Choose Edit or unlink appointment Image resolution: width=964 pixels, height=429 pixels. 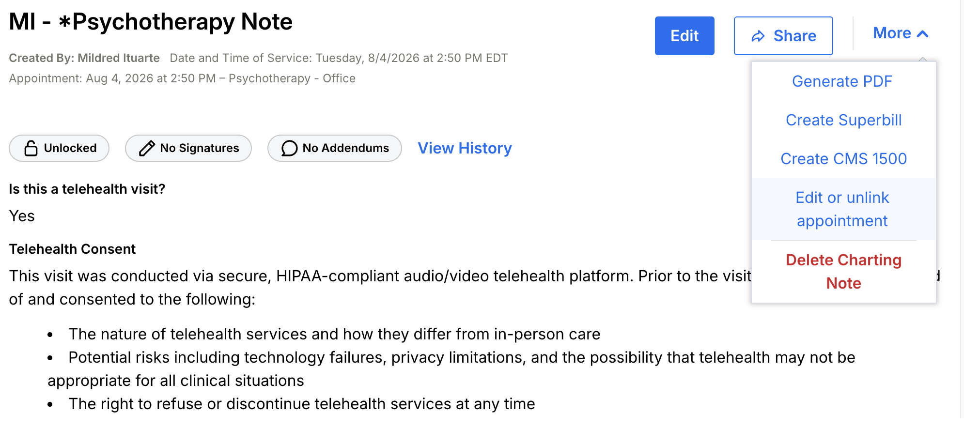coord(843,209)
